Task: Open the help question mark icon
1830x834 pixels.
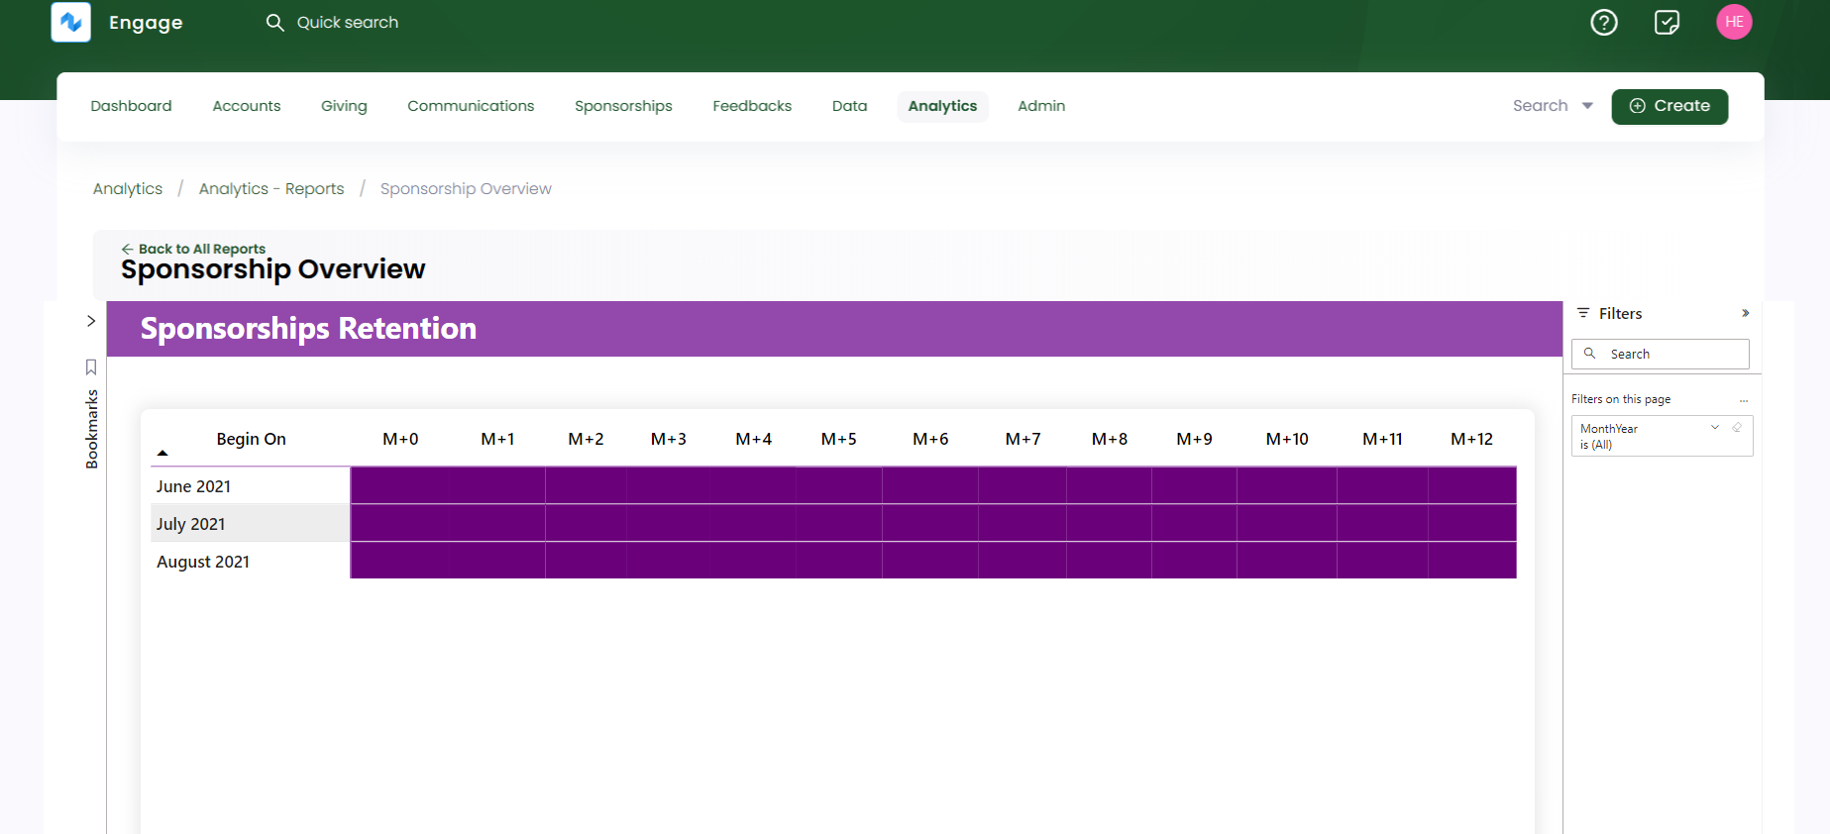Action: pos(1604,22)
